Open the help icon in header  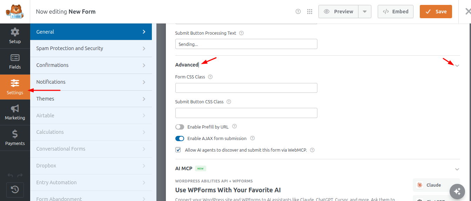pyautogui.click(x=298, y=12)
